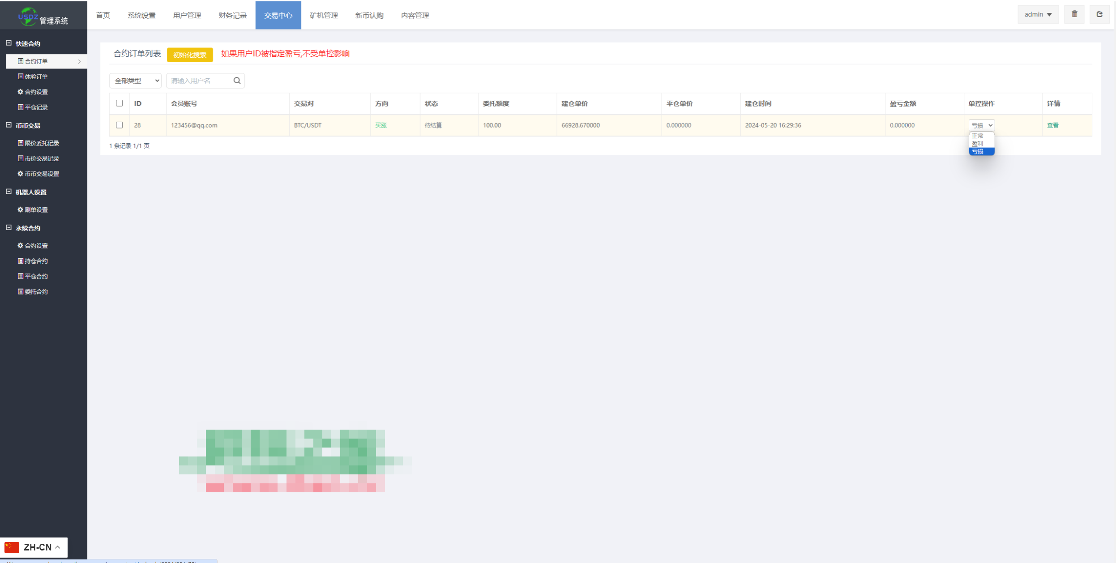The height and width of the screenshot is (563, 1116).
Task: Click the 初始化搜索 button
Action: pos(190,55)
